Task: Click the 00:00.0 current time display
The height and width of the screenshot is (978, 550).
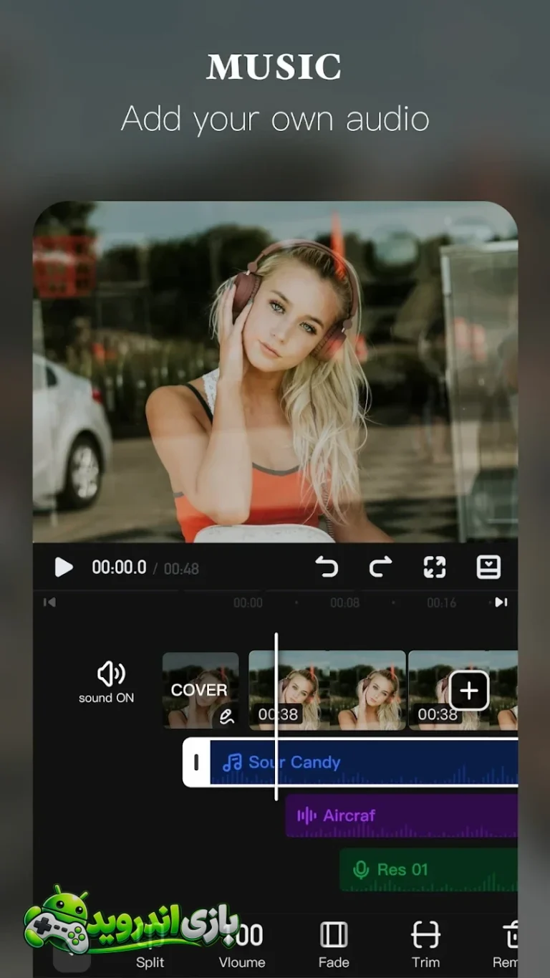Action: coord(119,567)
